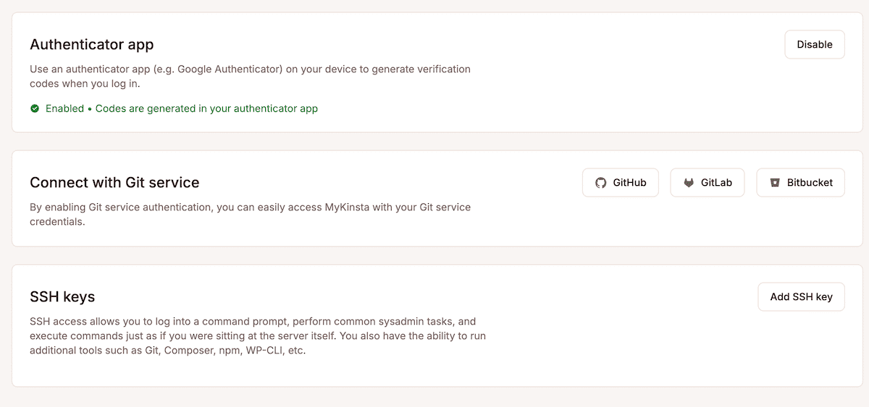Click the green Enabled checkmark icon
The width and height of the screenshot is (869, 407).
[x=35, y=108]
